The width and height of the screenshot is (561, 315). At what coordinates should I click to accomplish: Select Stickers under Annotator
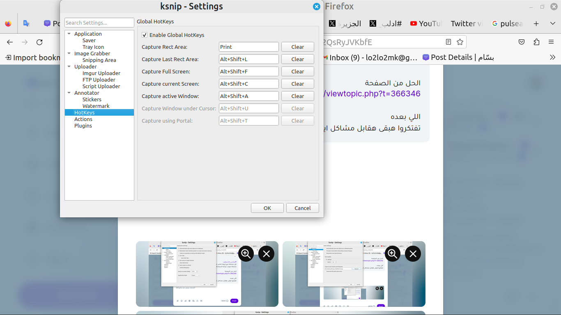click(92, 99)
